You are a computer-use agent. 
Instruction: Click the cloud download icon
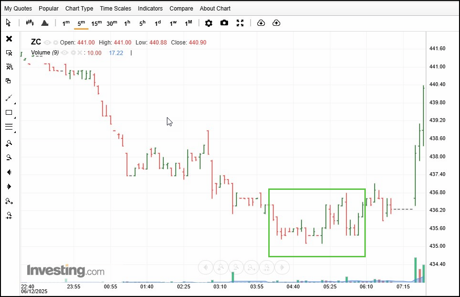[261, 23]
